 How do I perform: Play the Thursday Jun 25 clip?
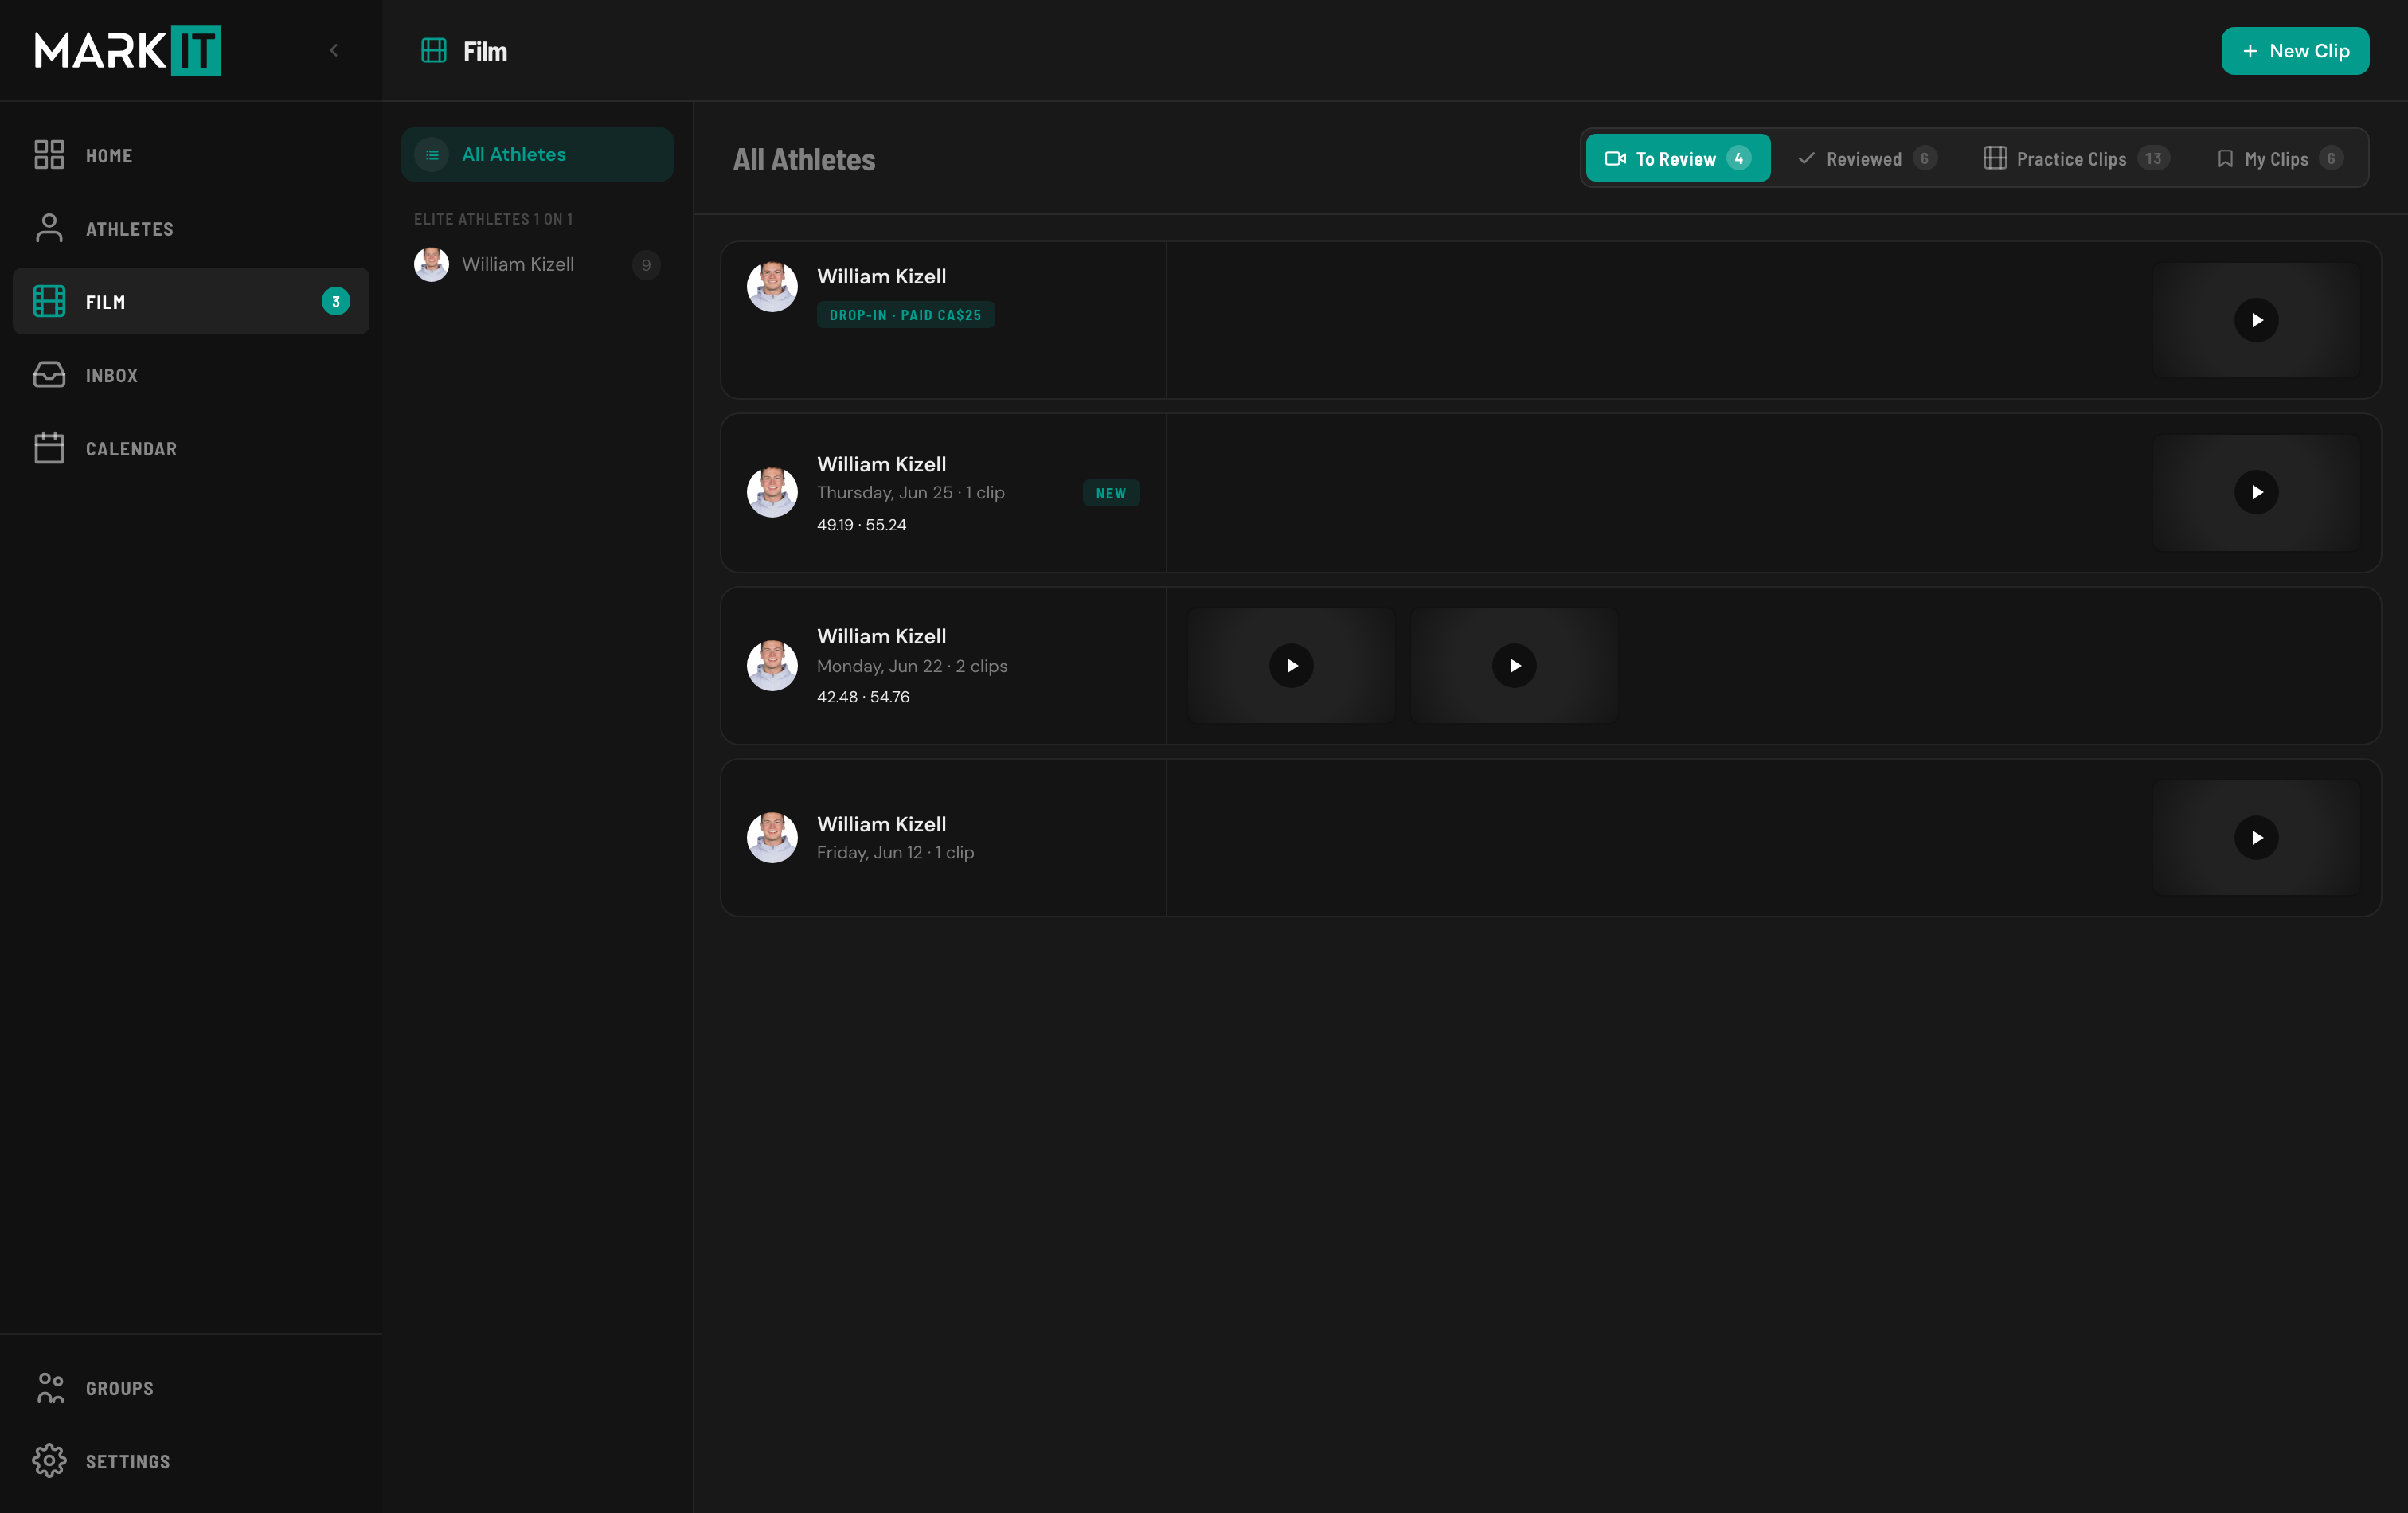(2256, 492)
